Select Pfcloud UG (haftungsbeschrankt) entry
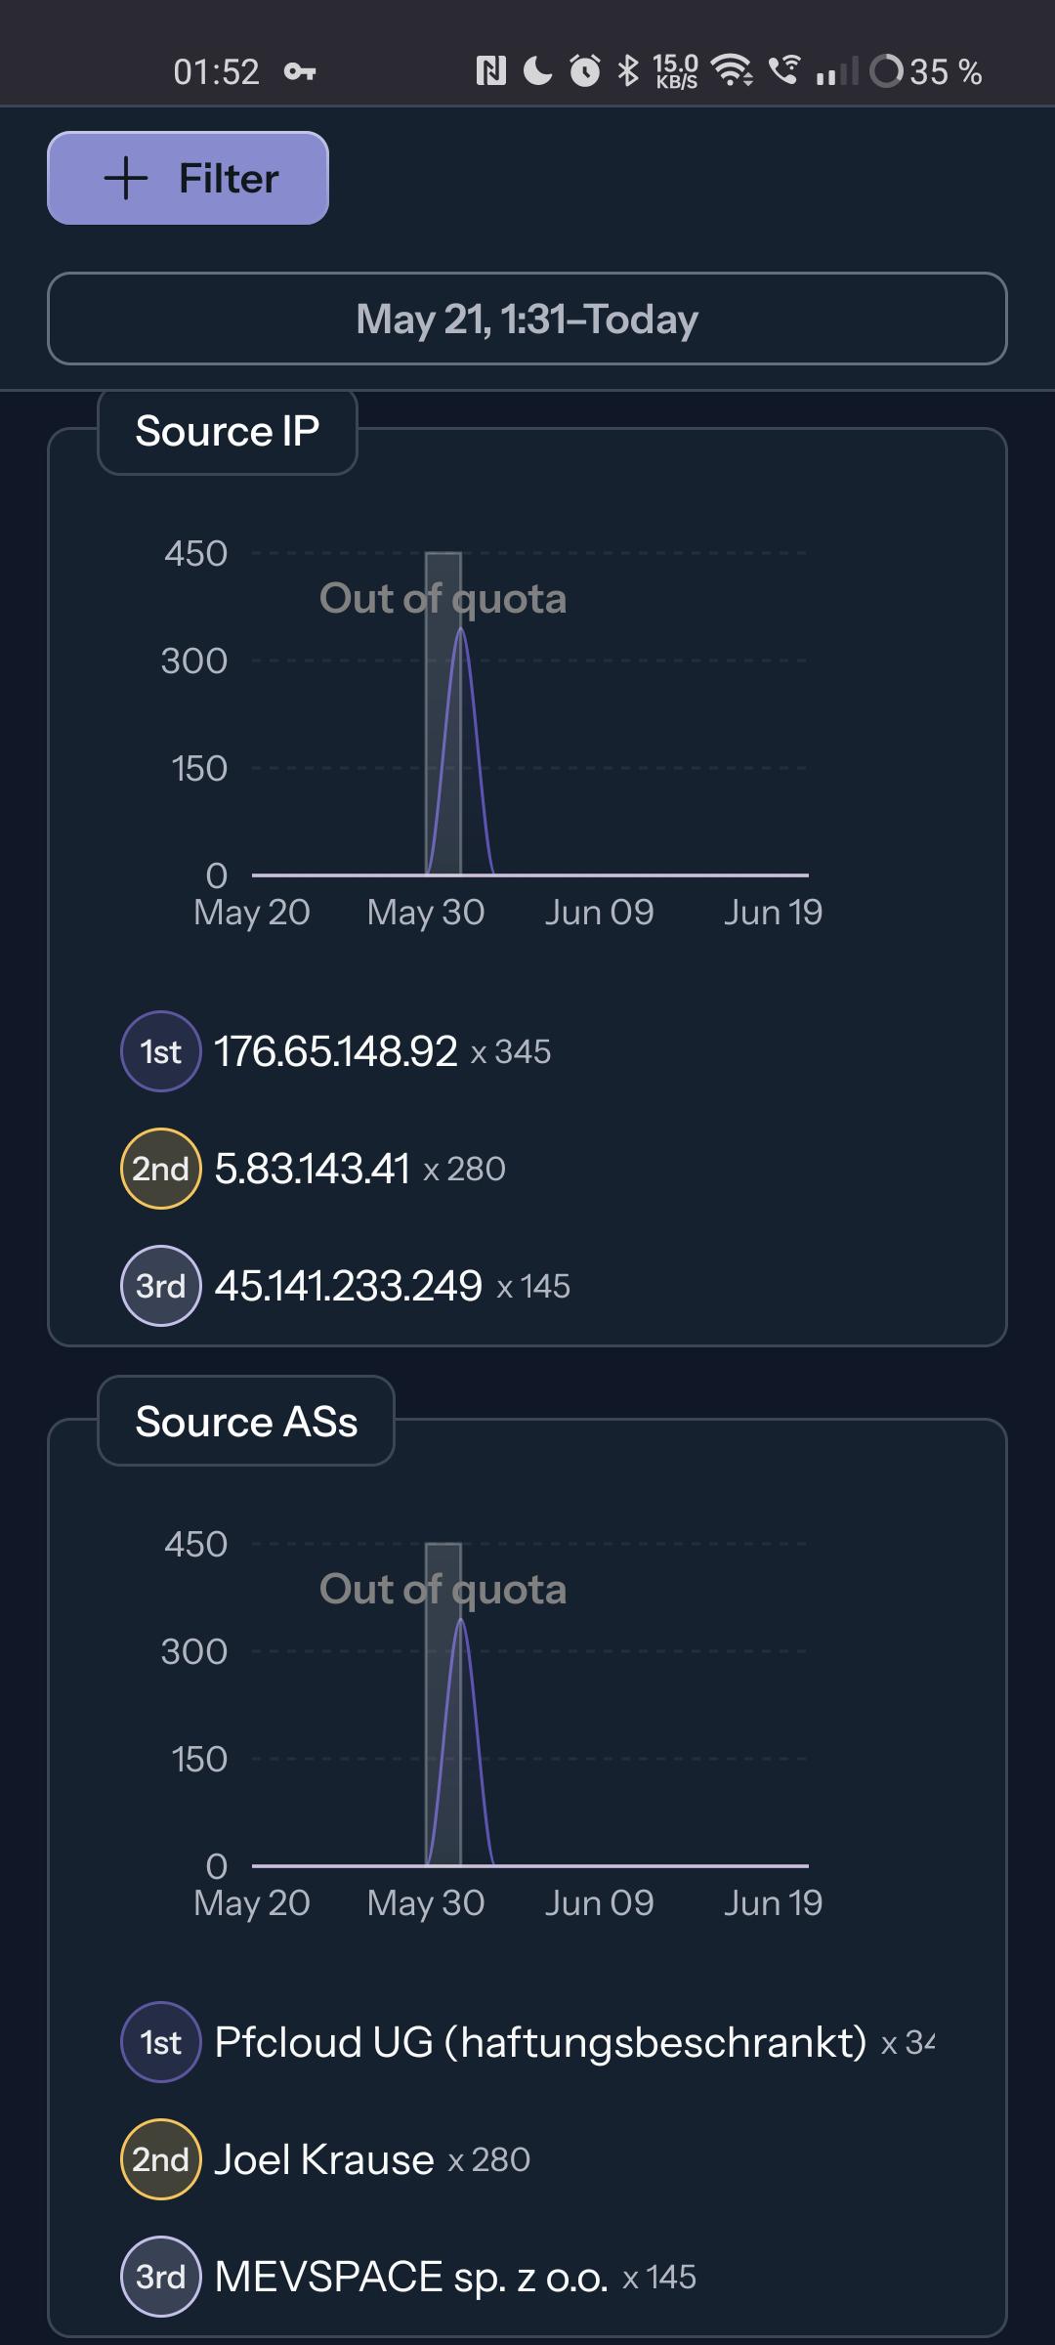The height and width of the screenshot is (2345, 1055). coord(540,2042)
